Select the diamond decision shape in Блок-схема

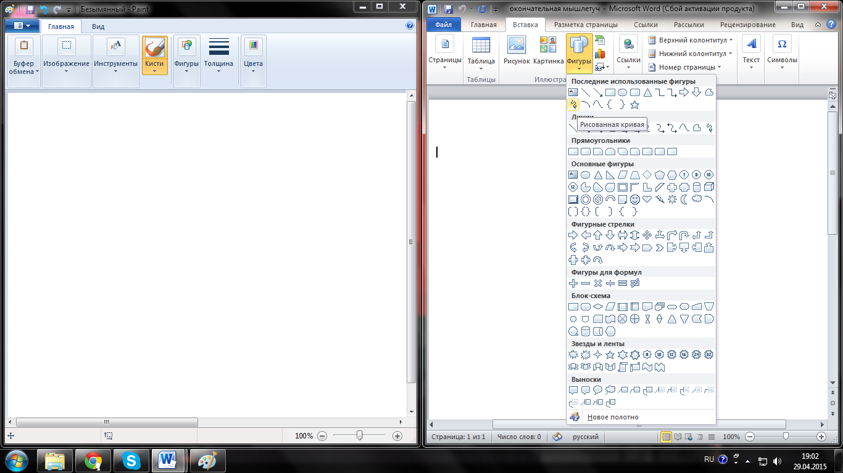tap(598, 307)
